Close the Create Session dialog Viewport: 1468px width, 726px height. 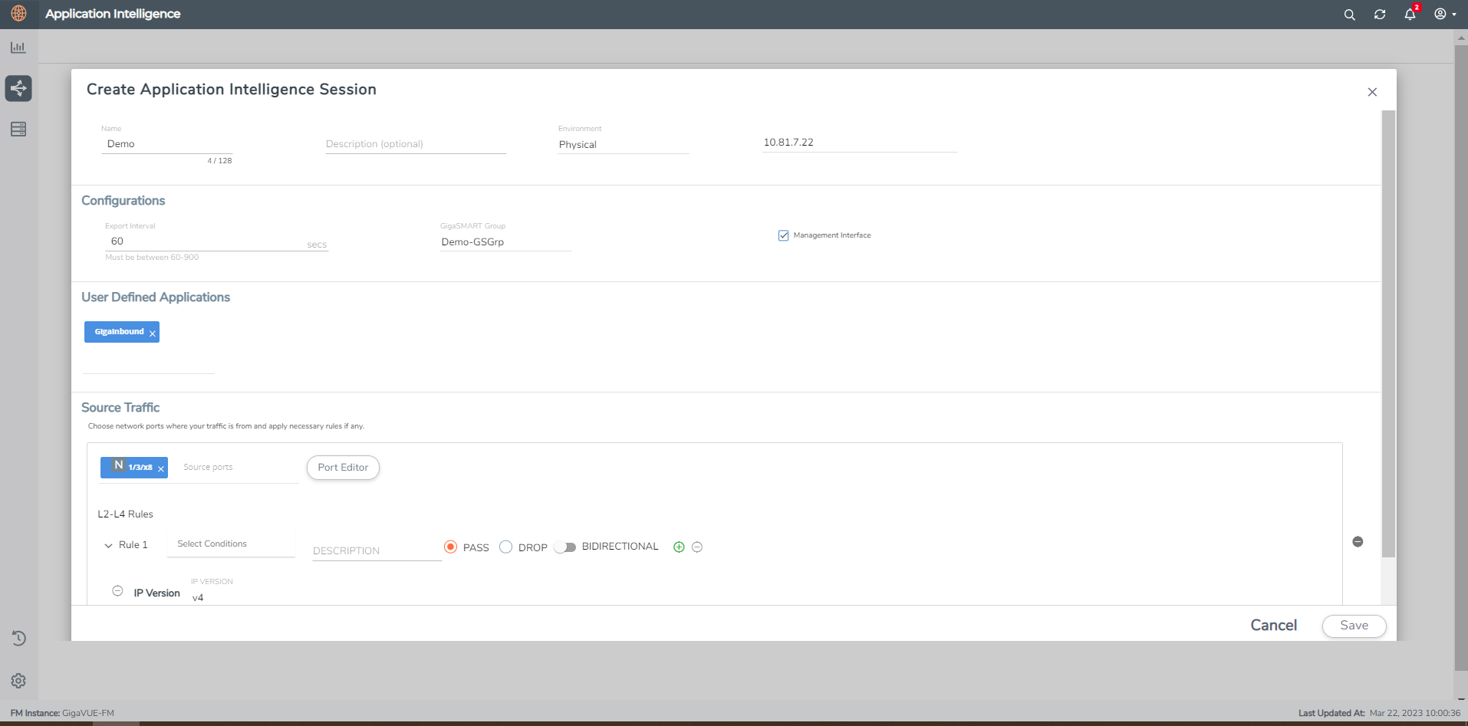(1372, 92)
